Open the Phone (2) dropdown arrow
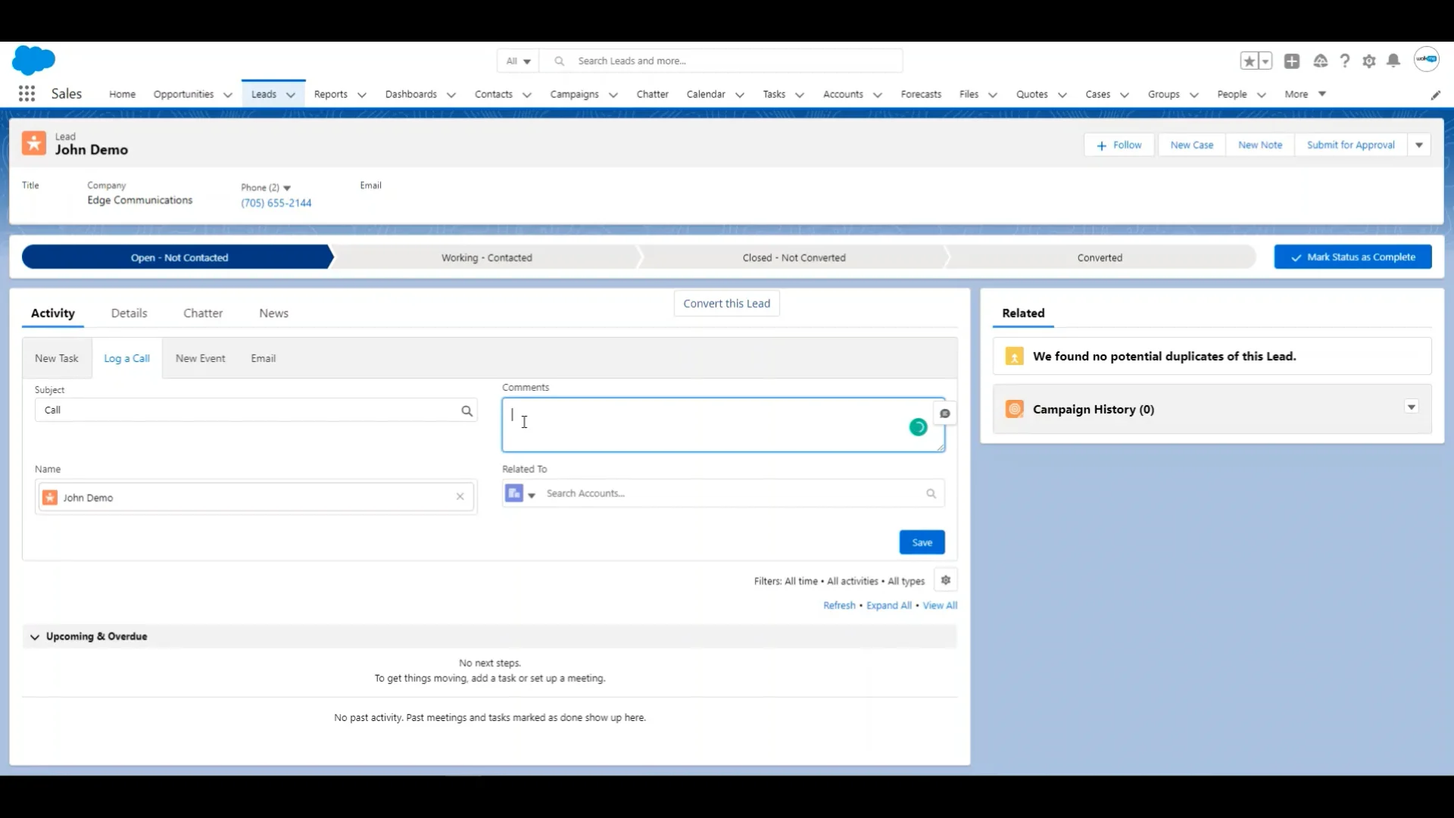Viewport: 1454px width, 818px height. 287,187
